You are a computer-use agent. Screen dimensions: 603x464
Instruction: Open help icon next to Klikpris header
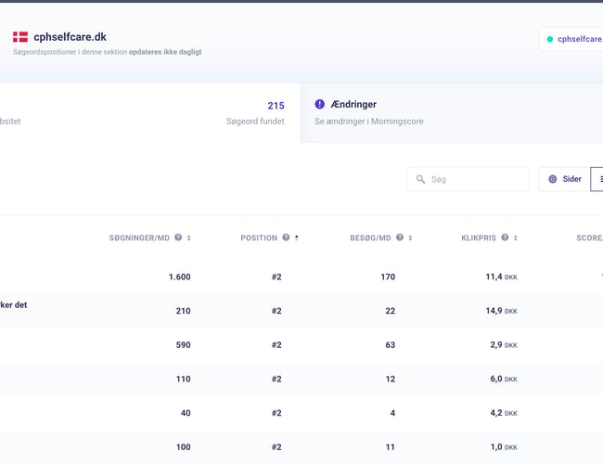coord(506,238)
